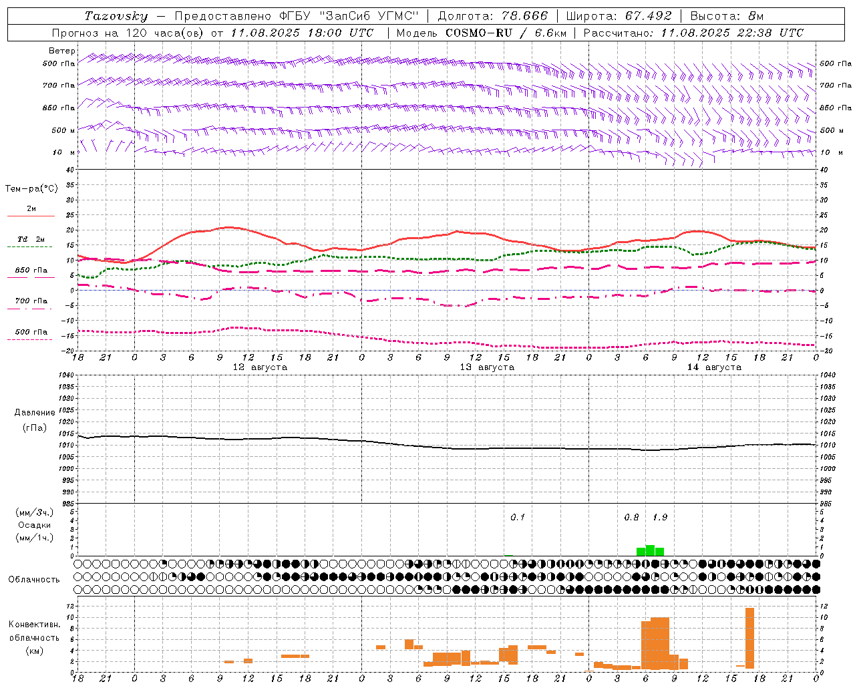Click the station name Tazovsky in header
The image size is (855, 684).
pyautogui.click(x=116, y=16)
